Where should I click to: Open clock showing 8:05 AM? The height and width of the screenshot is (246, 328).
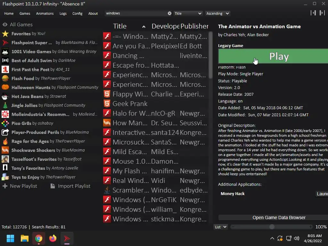pyautogui.click(x=313, y=238)
